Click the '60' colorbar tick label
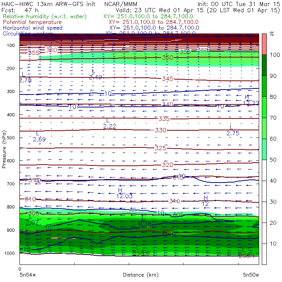Screen dimensions: 282x282 [273, 139]
